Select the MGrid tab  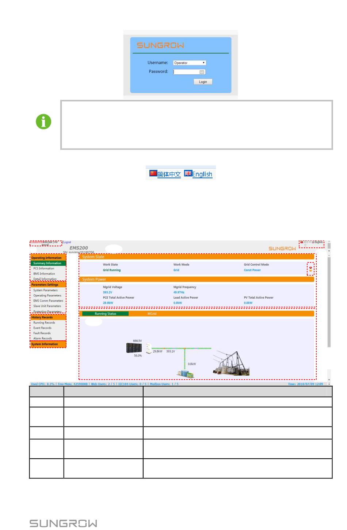(x=152, y=314)
